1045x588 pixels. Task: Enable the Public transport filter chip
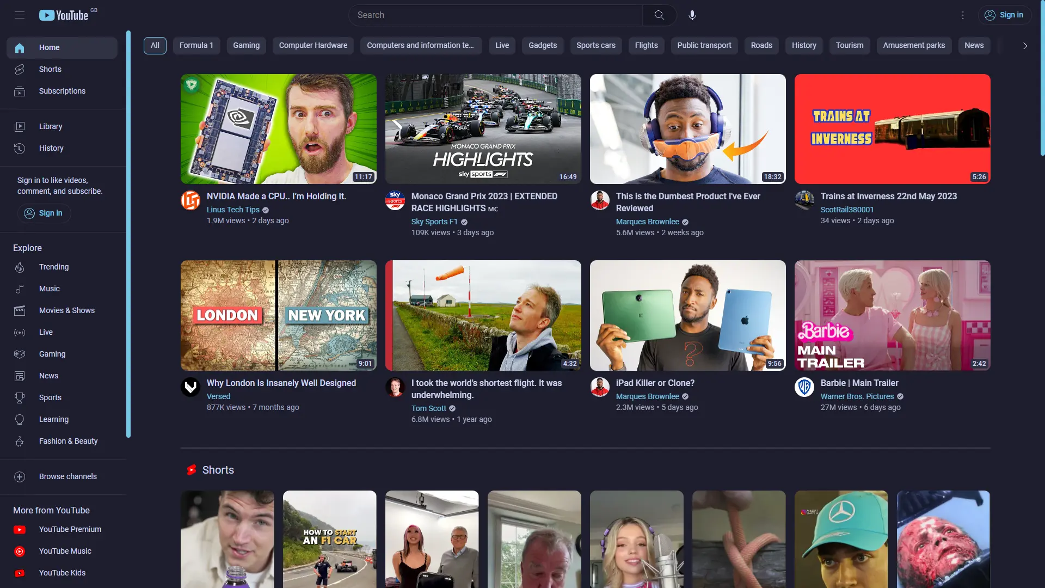point(704,46)
